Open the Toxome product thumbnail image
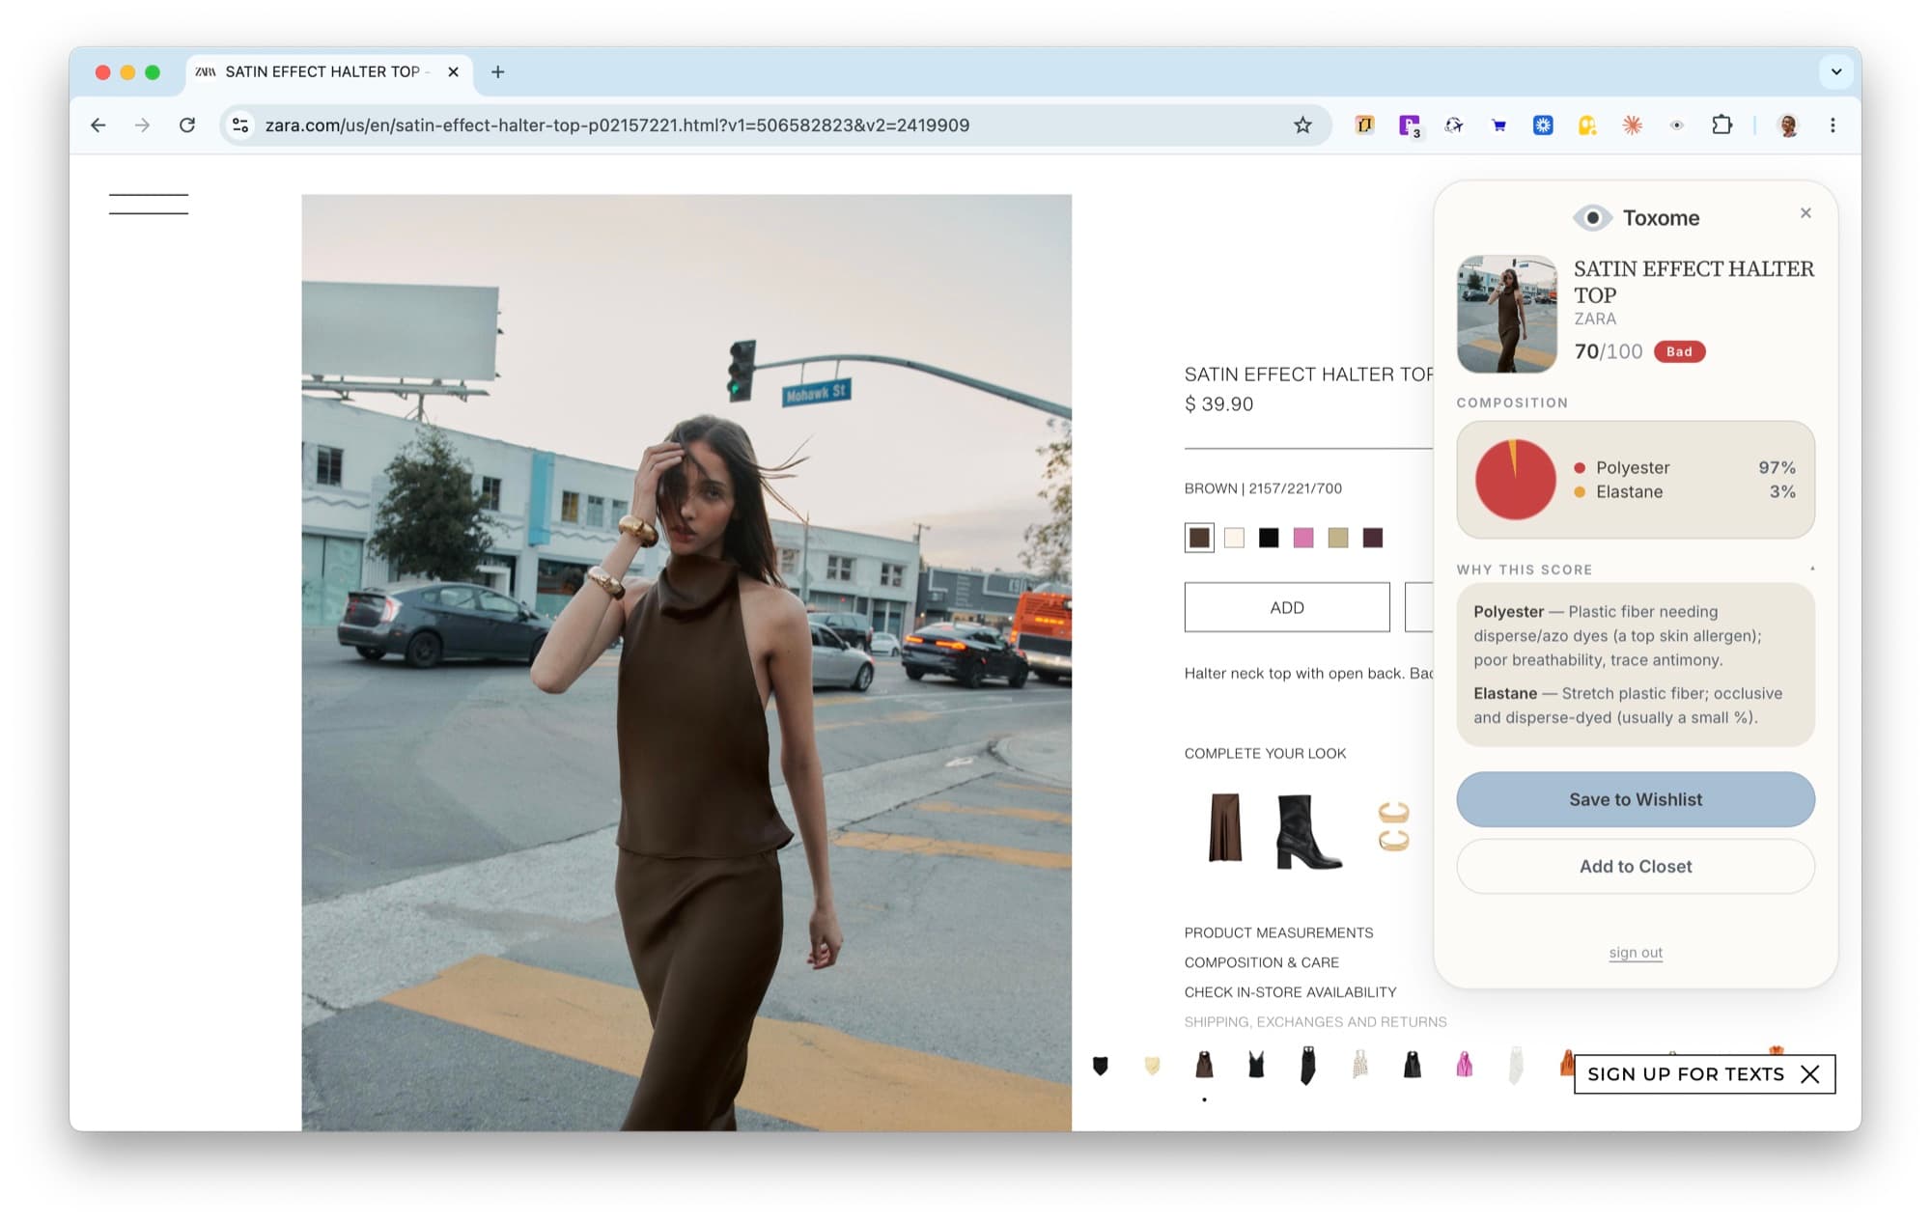 (1506, 314)
